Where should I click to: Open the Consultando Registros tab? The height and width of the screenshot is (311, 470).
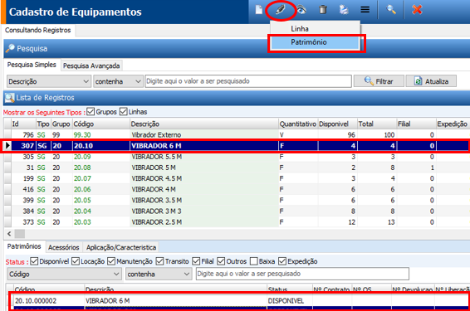coord(37,30)
